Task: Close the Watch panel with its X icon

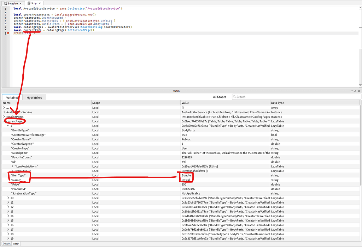Action: coord(359,91)
